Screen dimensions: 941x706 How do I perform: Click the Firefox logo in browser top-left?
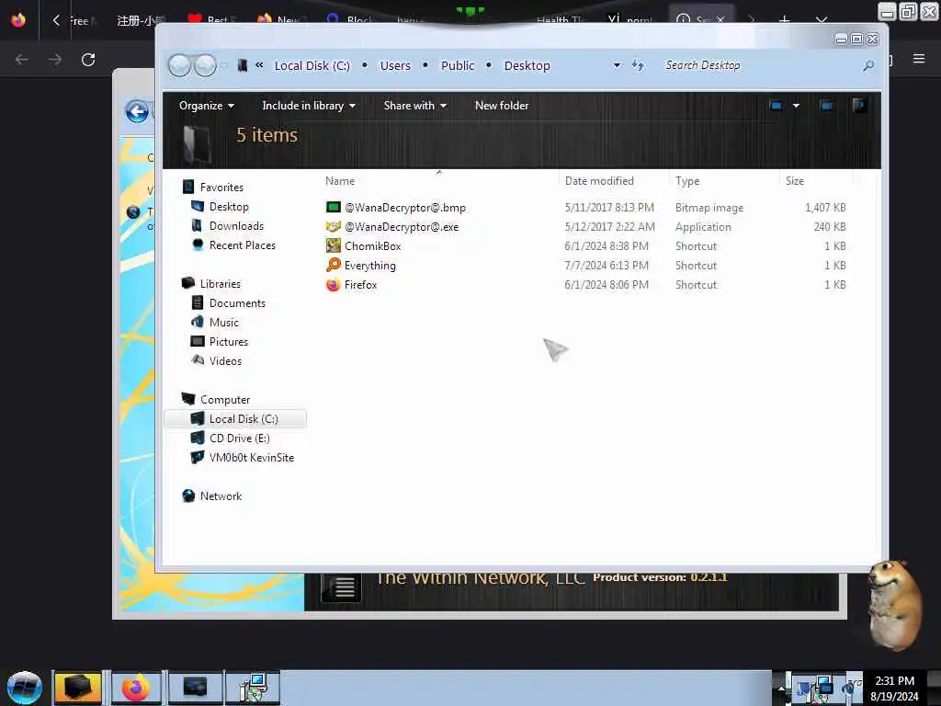(x=18, y=20)
